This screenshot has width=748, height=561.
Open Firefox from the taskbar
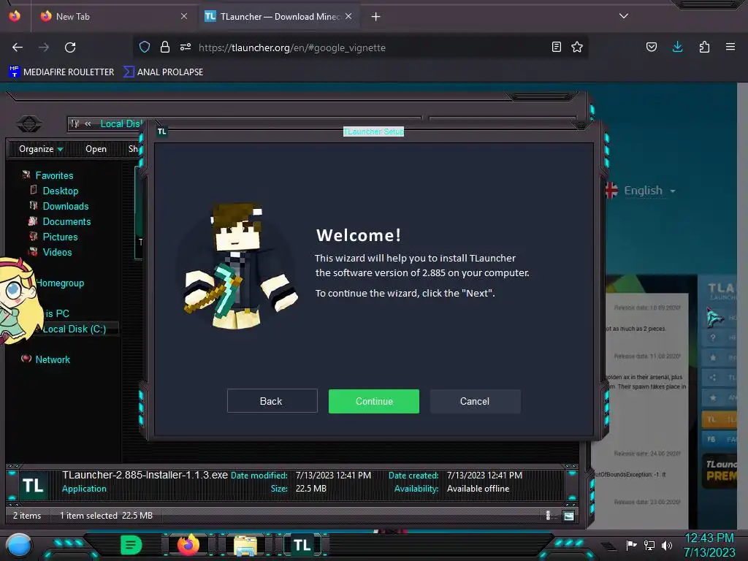point(188,545)
